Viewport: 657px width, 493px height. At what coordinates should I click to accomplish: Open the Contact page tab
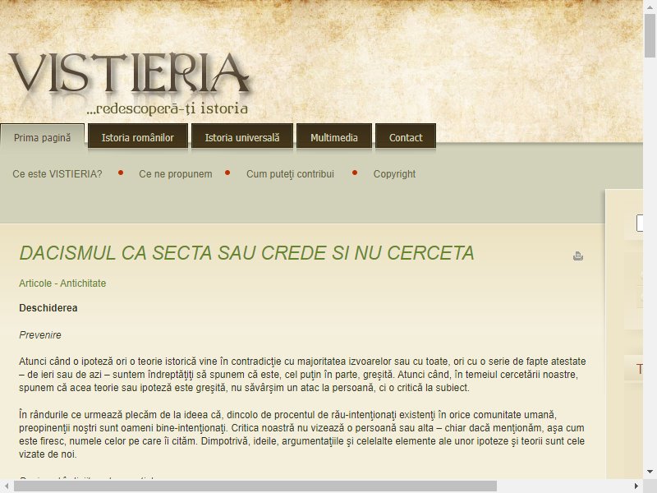click(x=406, y=137)
